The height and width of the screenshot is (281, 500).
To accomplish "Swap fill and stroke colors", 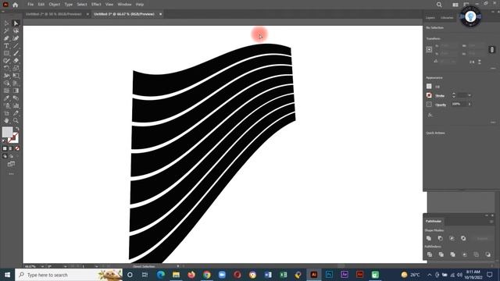I will click(17, 129).
